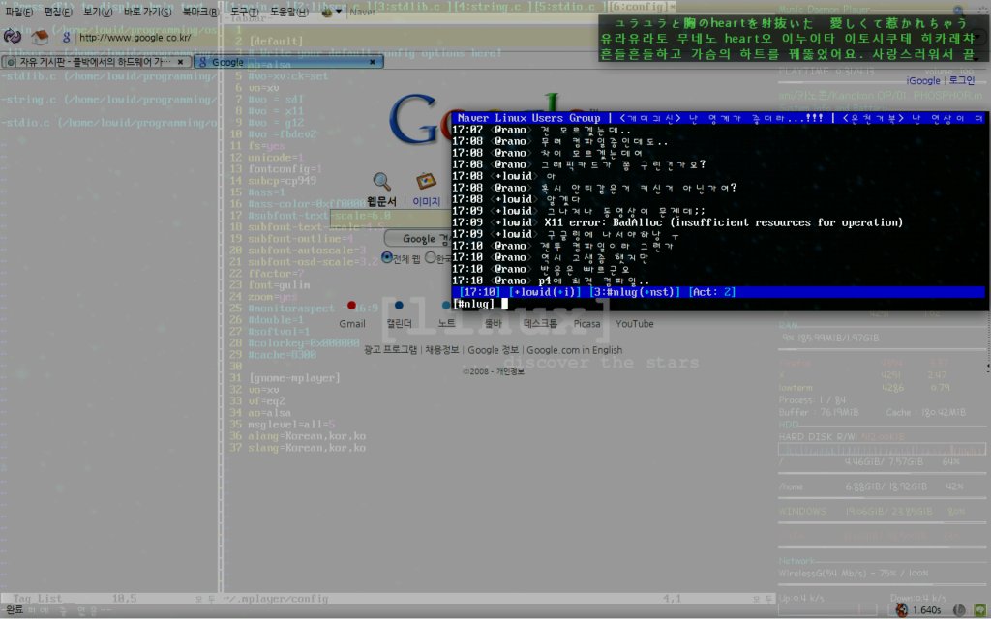Open the 개인정보 footer link
991x619 pixels.
click(510, 372)
